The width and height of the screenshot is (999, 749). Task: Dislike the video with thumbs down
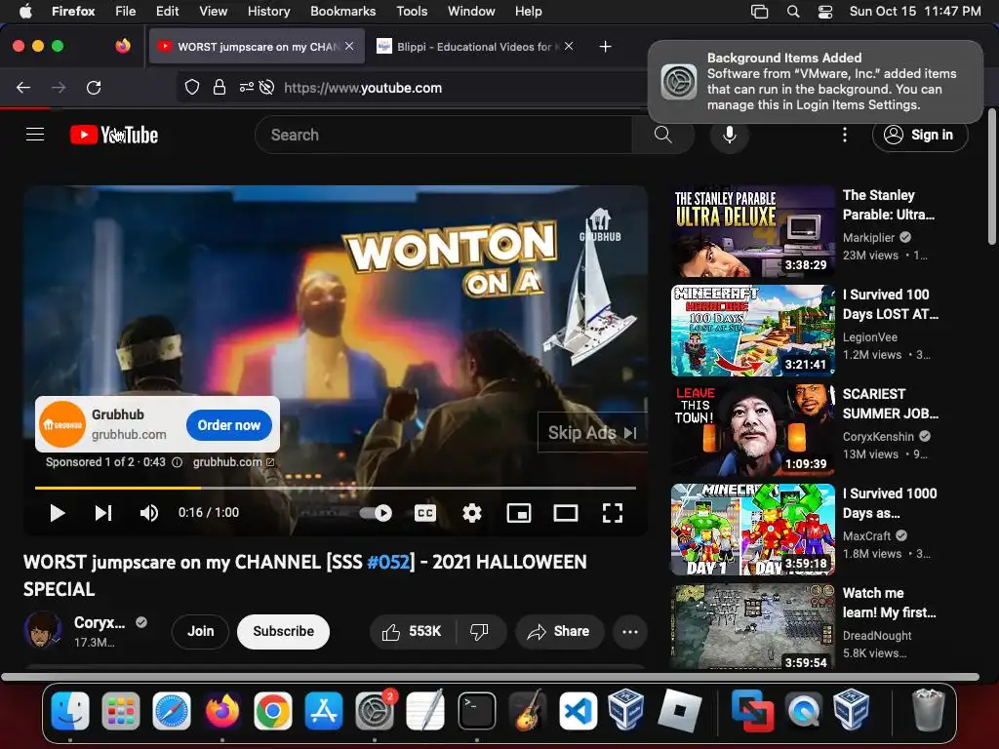tap(479, 631)
